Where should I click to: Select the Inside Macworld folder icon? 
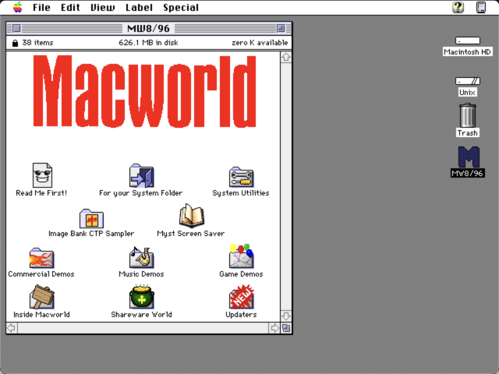tap(41, 297)
